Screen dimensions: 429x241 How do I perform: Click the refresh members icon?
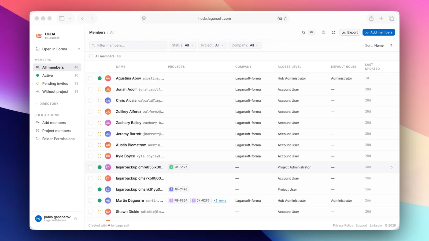(334, 32)
